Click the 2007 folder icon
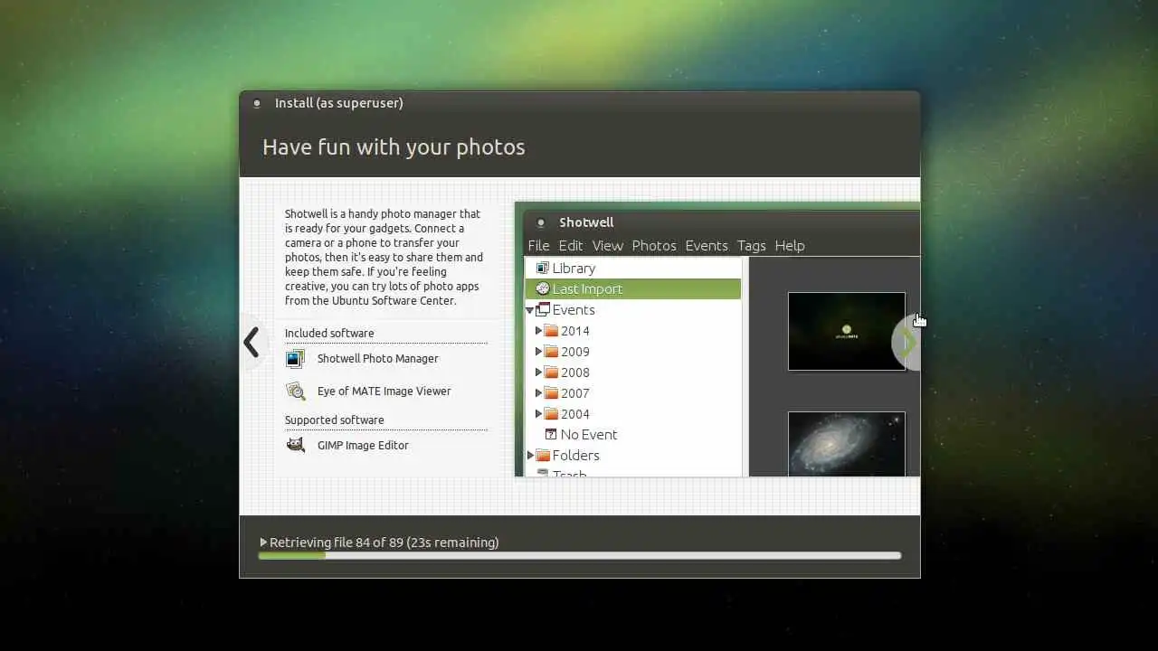1158x651 pixels. point(551,393)
